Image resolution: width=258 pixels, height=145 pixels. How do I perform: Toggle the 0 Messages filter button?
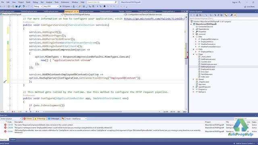click(x=54, y=118)
